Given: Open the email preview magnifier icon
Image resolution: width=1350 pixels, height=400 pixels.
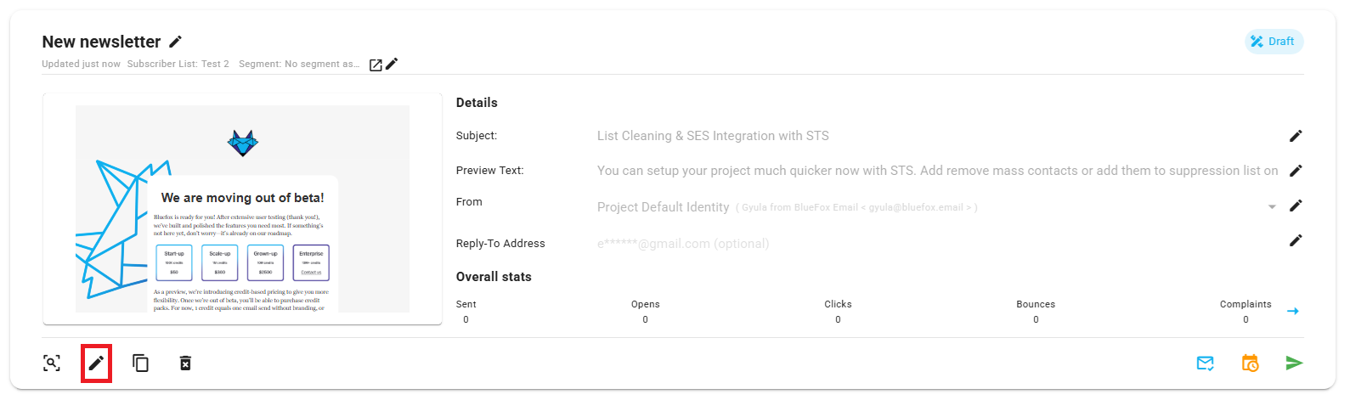Looking at the screenshot, I should click(x=52, y=363).
